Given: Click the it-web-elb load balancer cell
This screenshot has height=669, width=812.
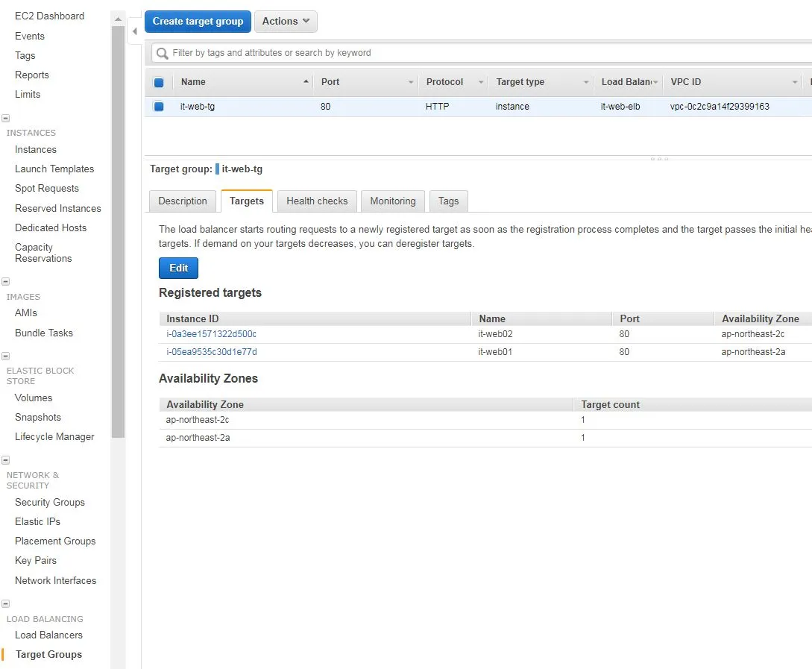Looking at the screenshot, I should coord(620,107).
